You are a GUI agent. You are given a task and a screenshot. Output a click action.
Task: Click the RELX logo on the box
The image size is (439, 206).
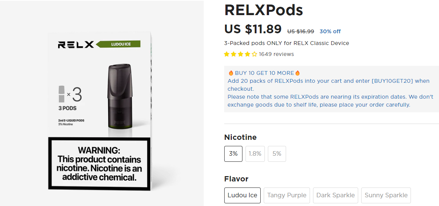point(76,45)
